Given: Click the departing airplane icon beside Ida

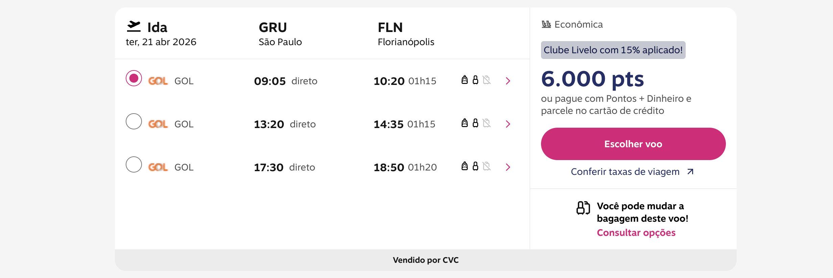Looking at the screenshot, I should [x=133, y=27].
